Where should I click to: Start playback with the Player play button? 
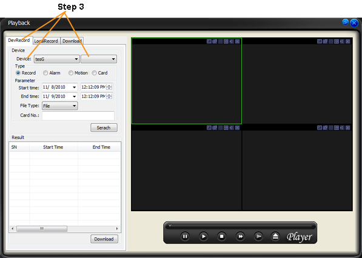click(203, 237)
